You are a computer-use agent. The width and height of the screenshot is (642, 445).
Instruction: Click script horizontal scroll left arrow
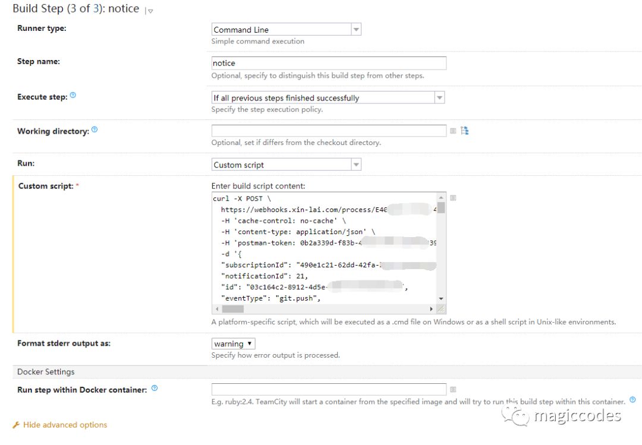(x=217, y=309)
